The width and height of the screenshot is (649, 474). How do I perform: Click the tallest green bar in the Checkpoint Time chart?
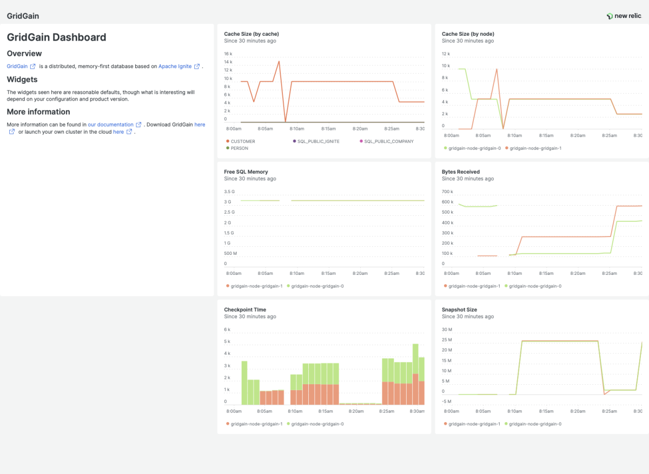click(415, 358)
